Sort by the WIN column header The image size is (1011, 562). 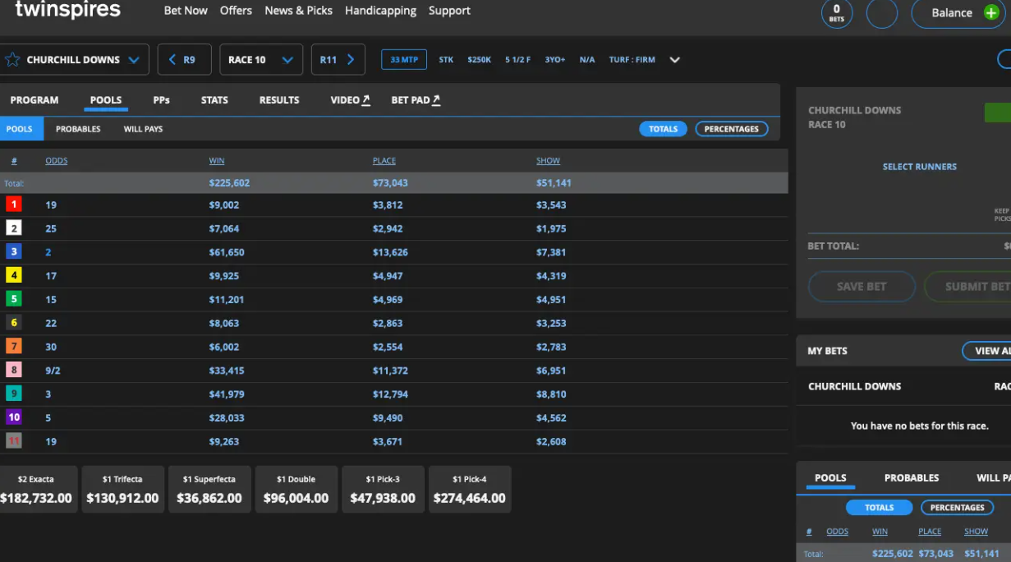(x=217, y=161)
